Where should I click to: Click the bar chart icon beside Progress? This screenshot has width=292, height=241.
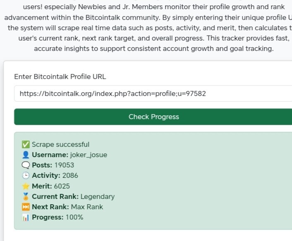pos(26,217)
